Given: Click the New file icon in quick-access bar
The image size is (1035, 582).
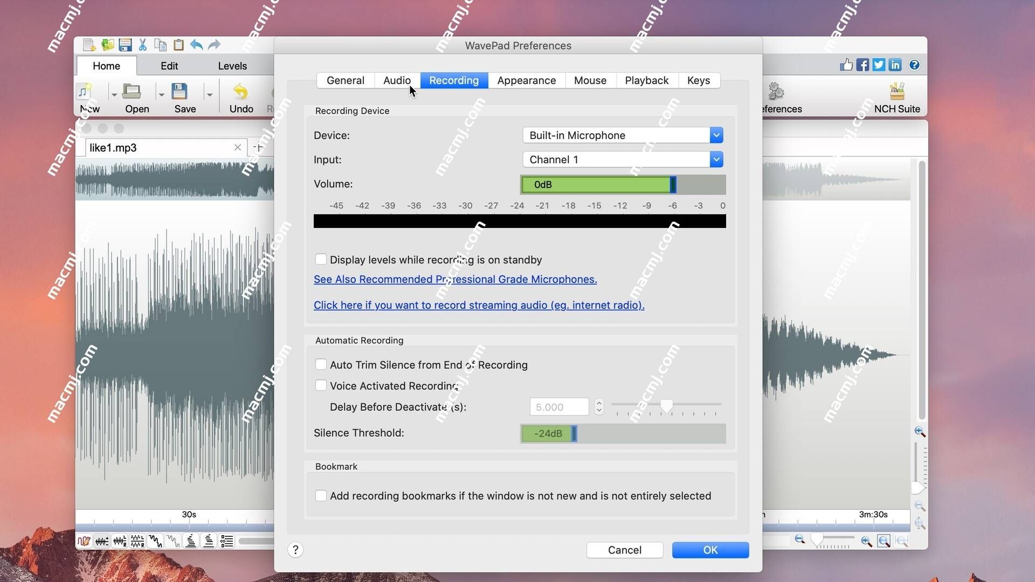Looking at the screenshot, I should tap(89, 45).
